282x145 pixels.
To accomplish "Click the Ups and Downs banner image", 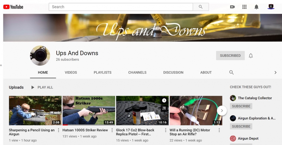I will pos(142,28).
